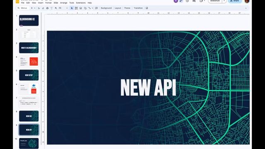Print the presentation
The width and height of the screenshot is (265, 149).
[x=47, y=8]
